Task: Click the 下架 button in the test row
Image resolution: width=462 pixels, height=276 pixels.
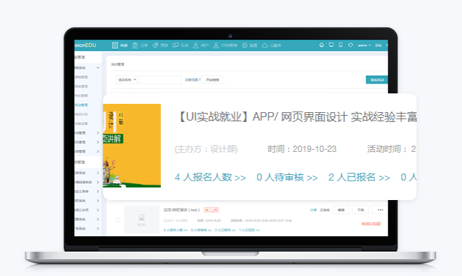Action: pos(361,210)
